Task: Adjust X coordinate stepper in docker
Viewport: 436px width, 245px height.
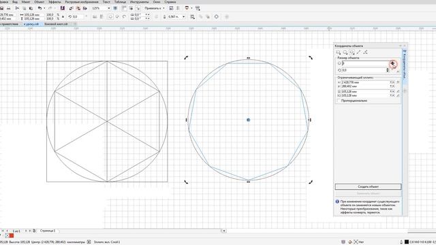Action: (392, 82)
